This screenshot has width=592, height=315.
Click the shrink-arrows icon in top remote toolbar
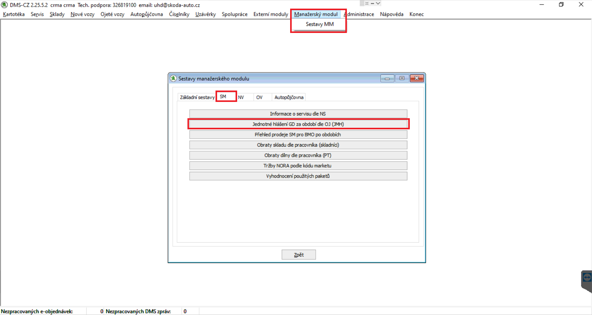367,3
